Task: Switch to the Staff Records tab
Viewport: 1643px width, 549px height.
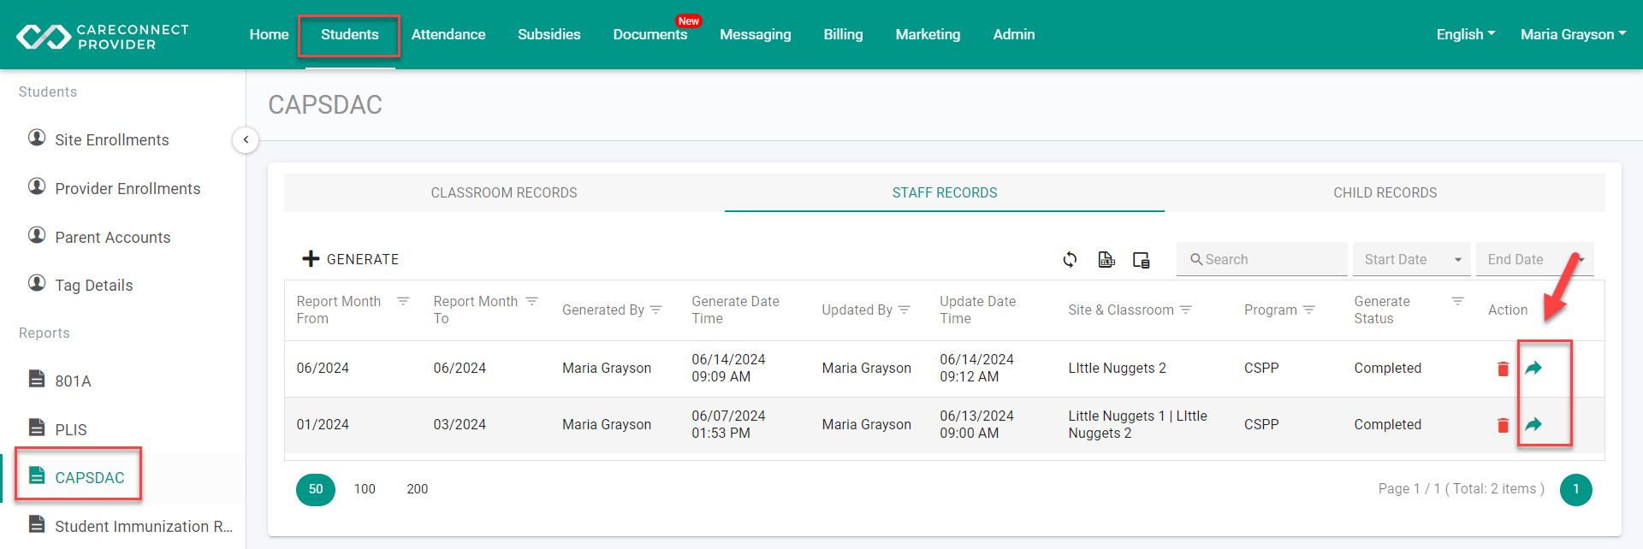Action: coord(945,192)
